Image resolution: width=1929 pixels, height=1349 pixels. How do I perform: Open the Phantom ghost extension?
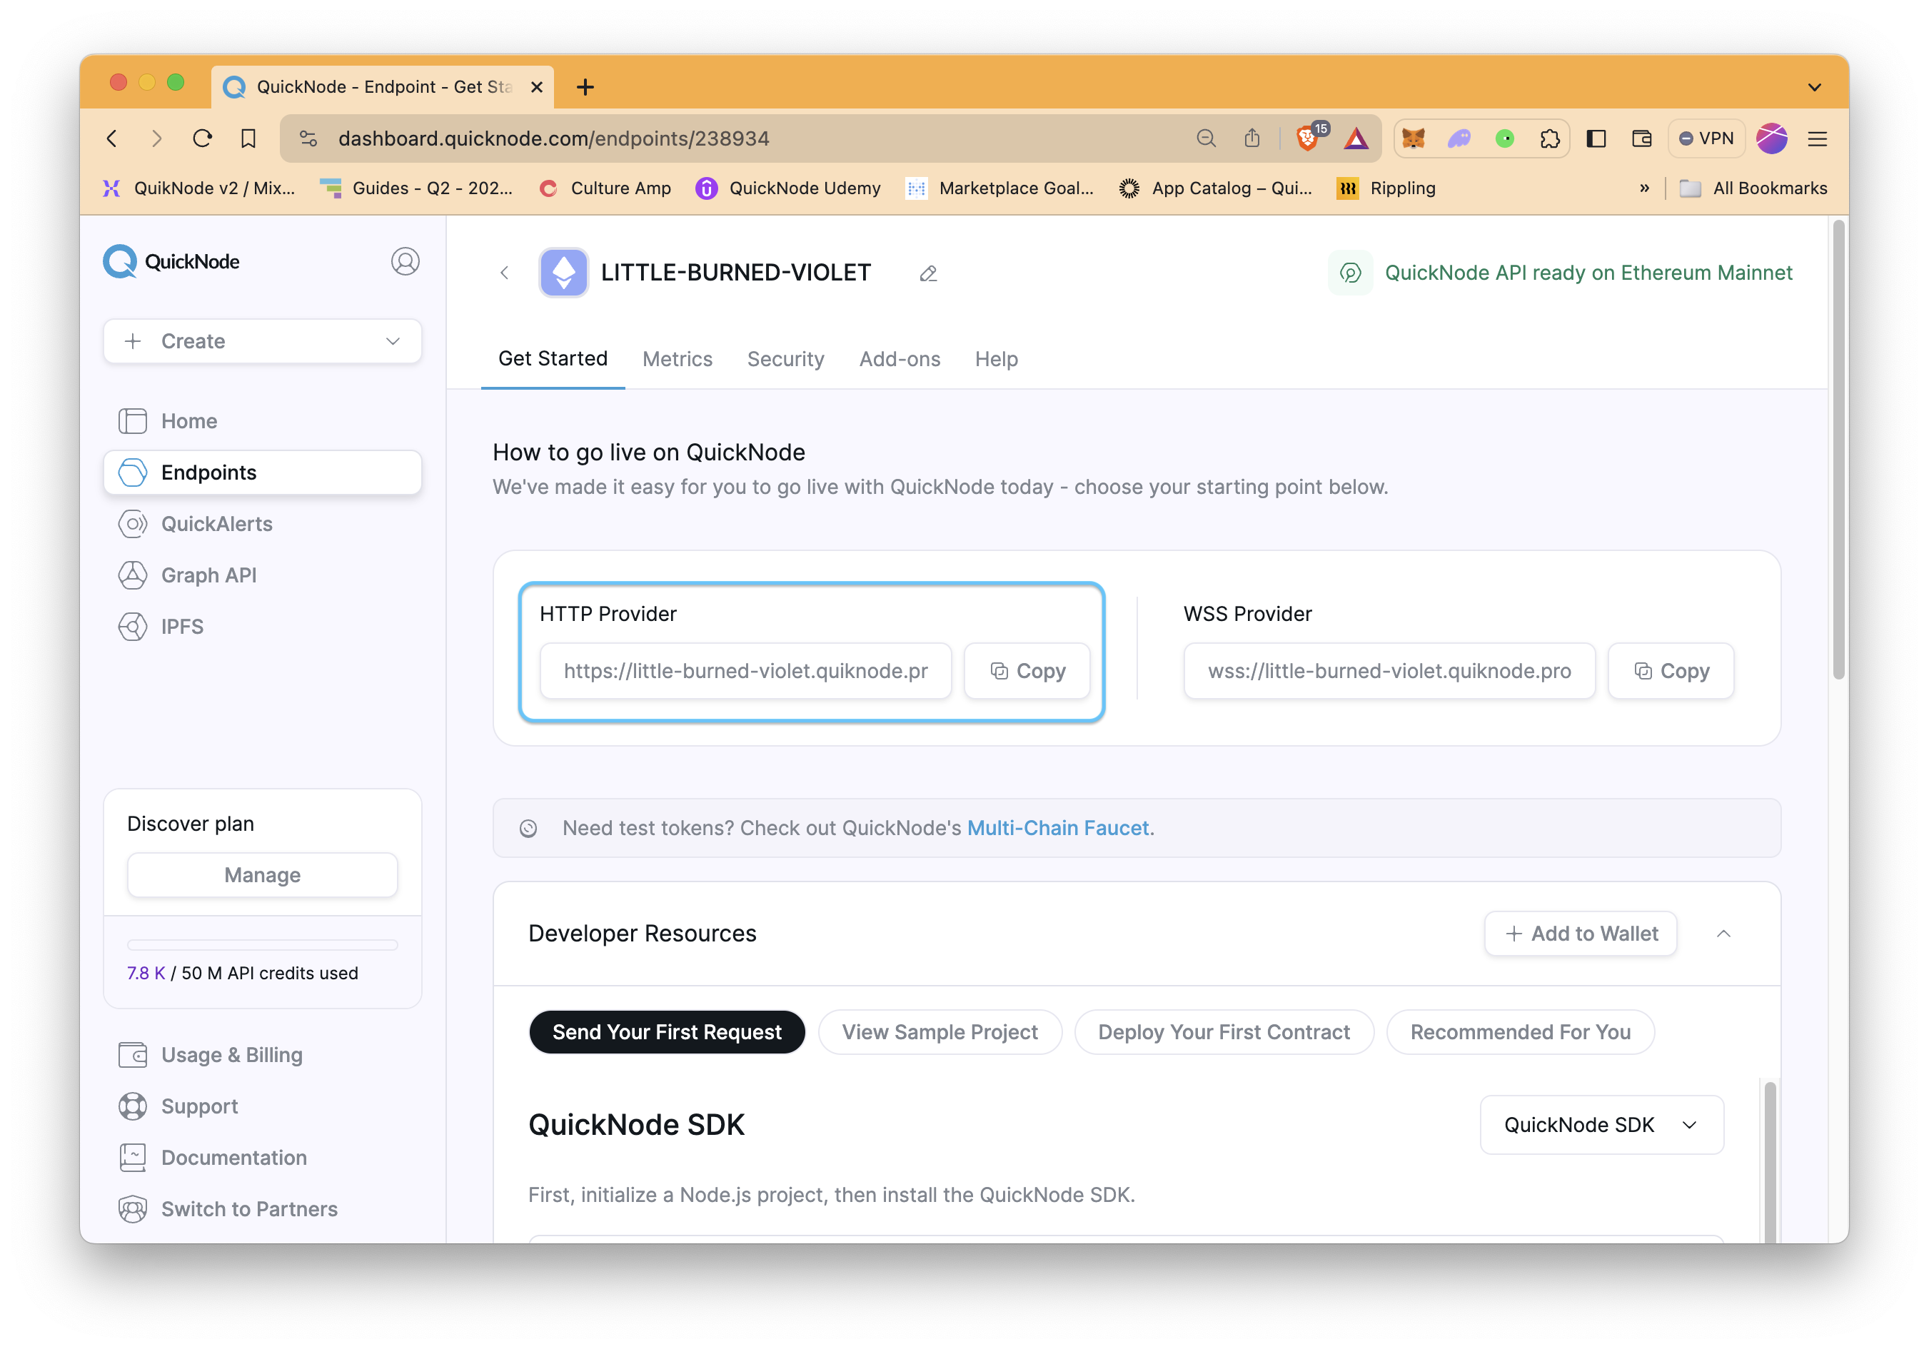(x=1459, y=138)
